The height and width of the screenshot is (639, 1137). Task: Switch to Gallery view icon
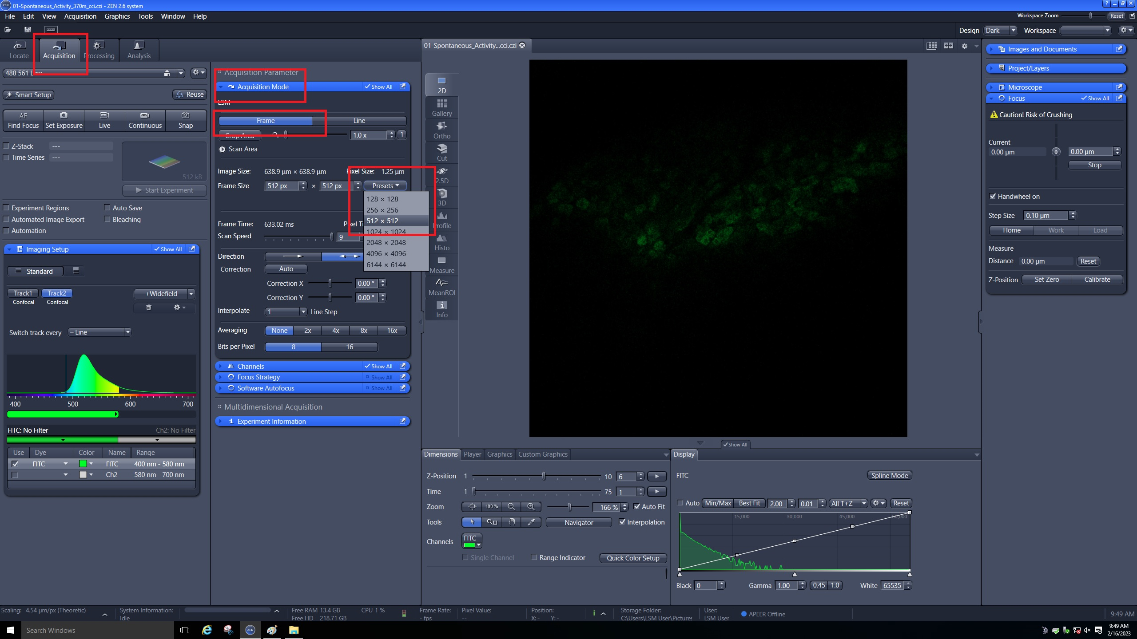pyautogui.click(x=441, y=107)
